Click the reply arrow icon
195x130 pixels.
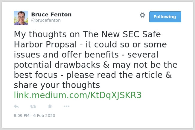[x=16, y=106]
